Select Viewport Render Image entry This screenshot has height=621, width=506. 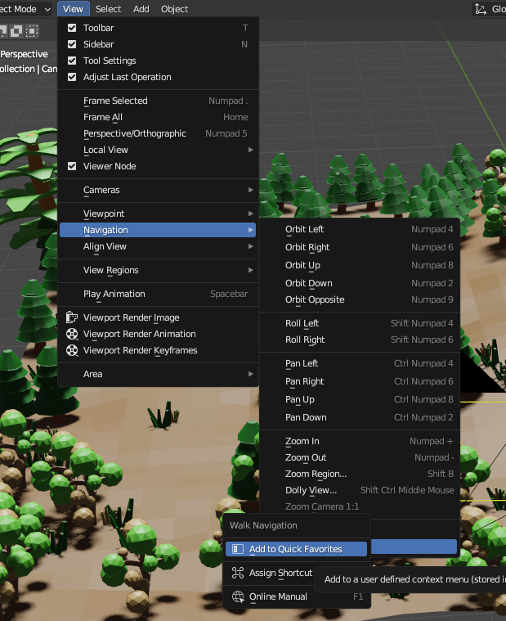[158, 317]
